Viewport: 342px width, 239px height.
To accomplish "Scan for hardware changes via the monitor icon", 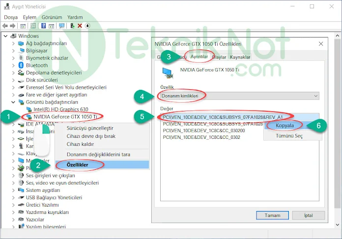I will (62, 26).
